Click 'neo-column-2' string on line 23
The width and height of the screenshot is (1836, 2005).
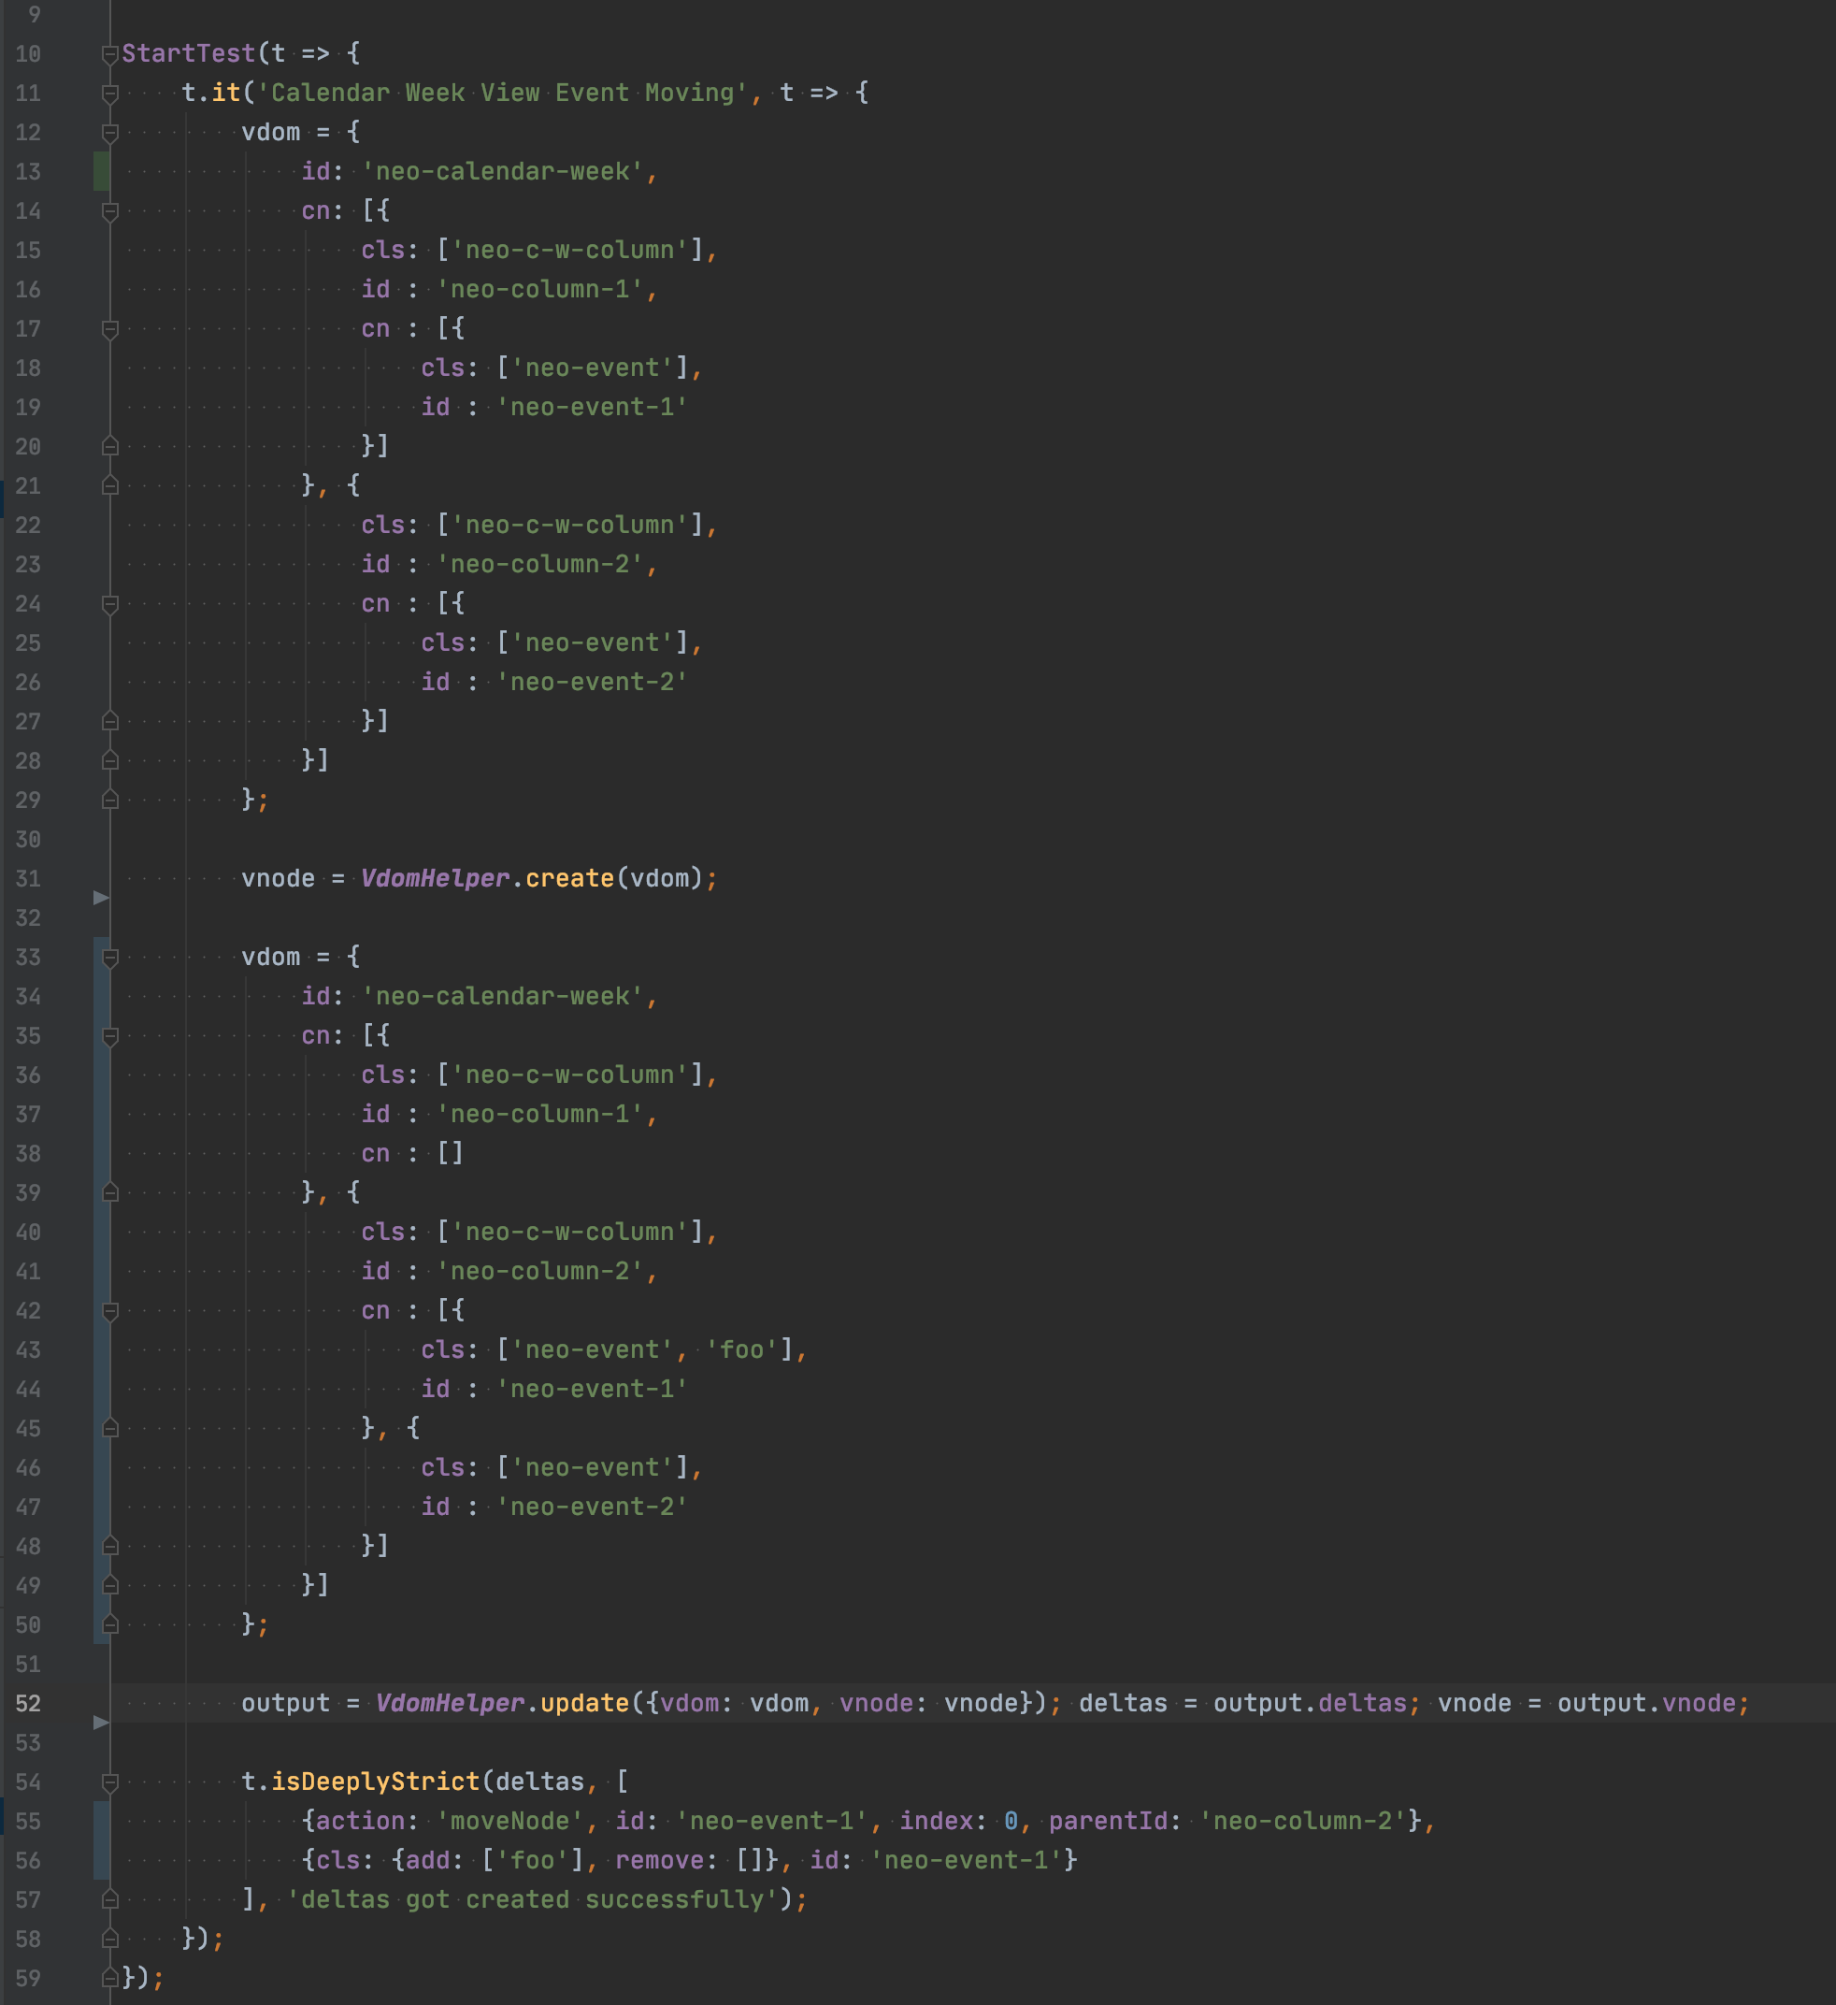tap(539, 564)
